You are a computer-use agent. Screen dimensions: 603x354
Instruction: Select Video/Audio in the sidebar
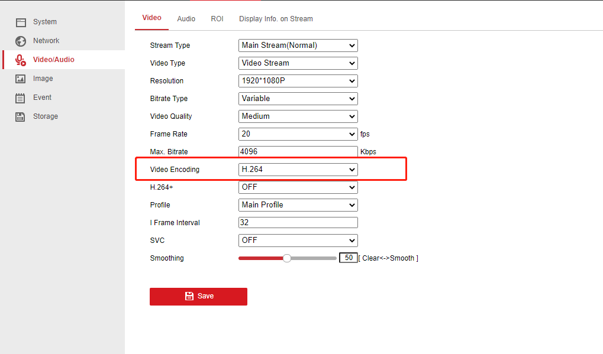pos(63,60)
